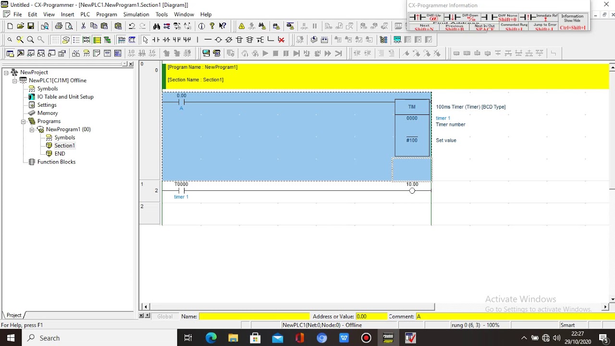
Task: Select Function Blocks in project tree
Action: pyautogui.click(x=56, y=162)
